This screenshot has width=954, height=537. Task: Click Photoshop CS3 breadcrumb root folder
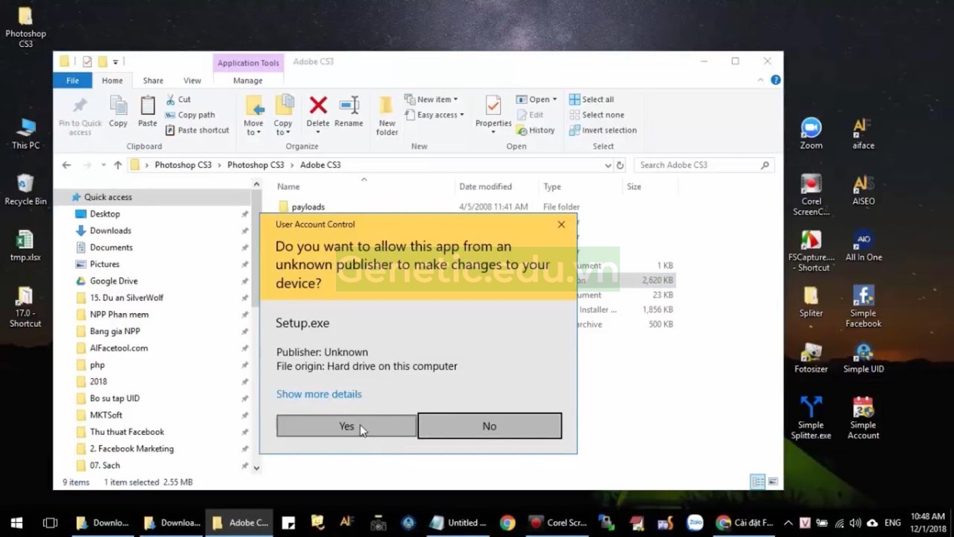click(183, 165)
